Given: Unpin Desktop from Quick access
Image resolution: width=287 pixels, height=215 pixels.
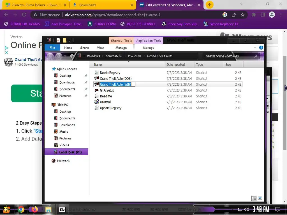Looking at the screenshot, I should [86, 76].
